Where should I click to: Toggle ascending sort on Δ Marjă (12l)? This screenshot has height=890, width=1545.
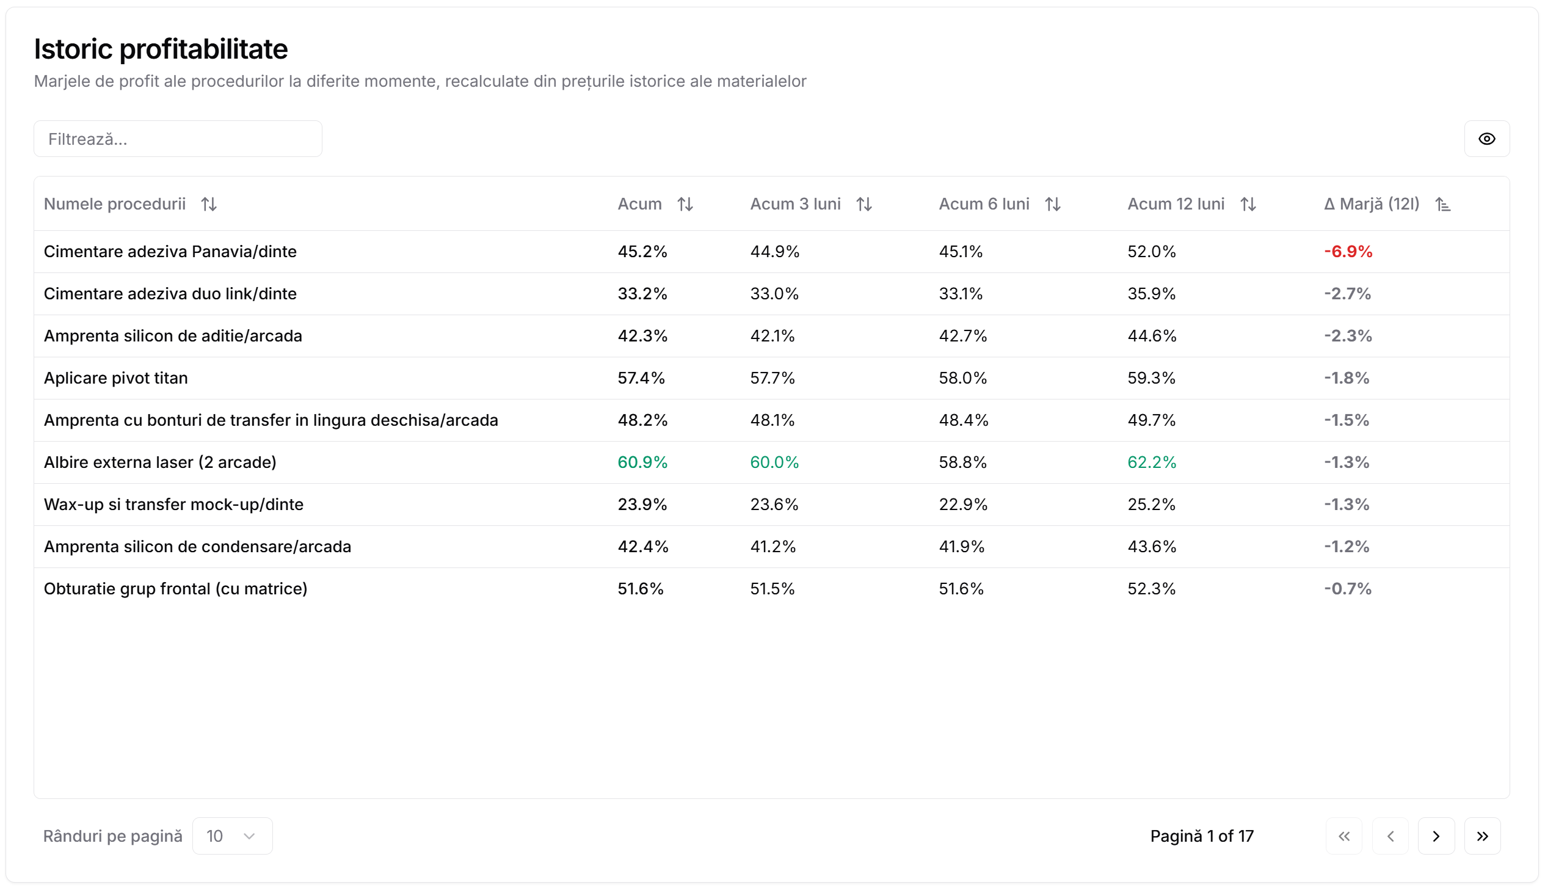pyautogui.click(x=1443, y=204)
